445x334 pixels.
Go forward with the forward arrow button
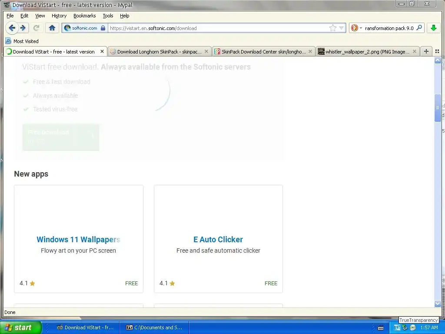point(23,28)
